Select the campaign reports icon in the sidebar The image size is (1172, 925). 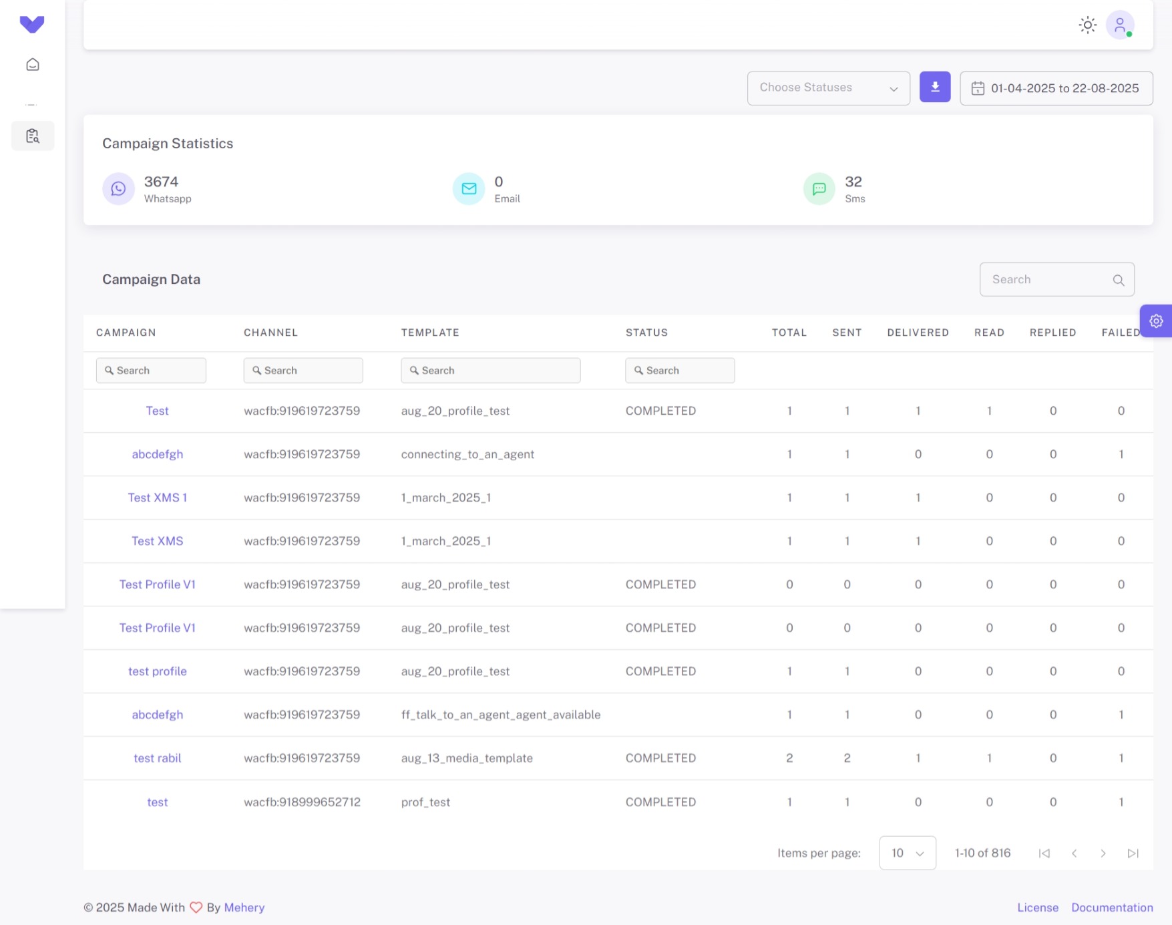pyautogui.click(x=32, y=136)
